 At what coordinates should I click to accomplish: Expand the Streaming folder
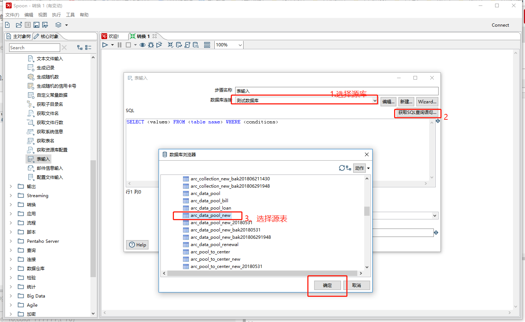pyautogui.click(x=11, y=195)
